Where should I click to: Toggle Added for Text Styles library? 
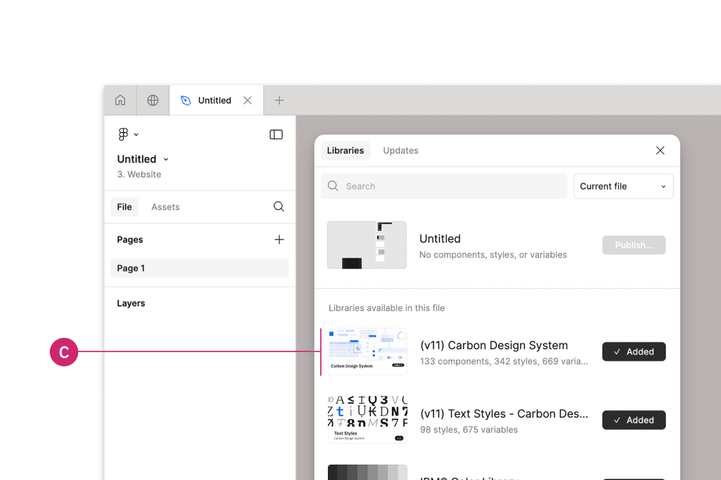[x=634, y=420]
